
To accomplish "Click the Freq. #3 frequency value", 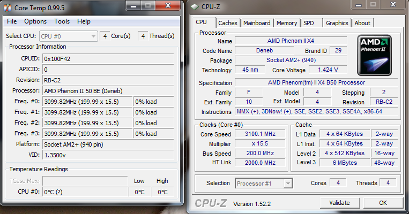I will click(x=88, y=134).
